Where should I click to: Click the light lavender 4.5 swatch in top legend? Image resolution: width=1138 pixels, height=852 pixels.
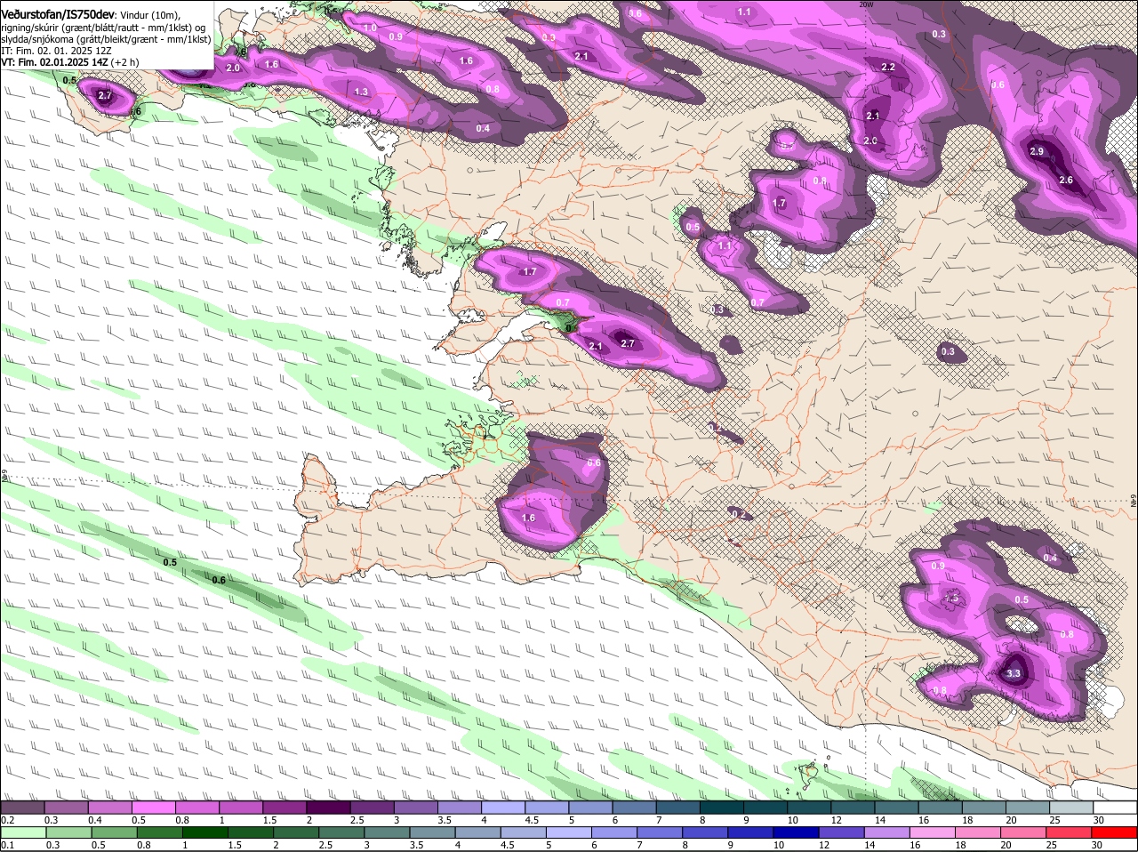tap(547, 808)
